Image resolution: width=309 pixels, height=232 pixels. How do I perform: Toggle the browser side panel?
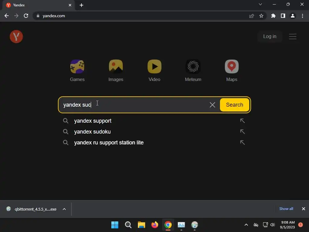283,16
